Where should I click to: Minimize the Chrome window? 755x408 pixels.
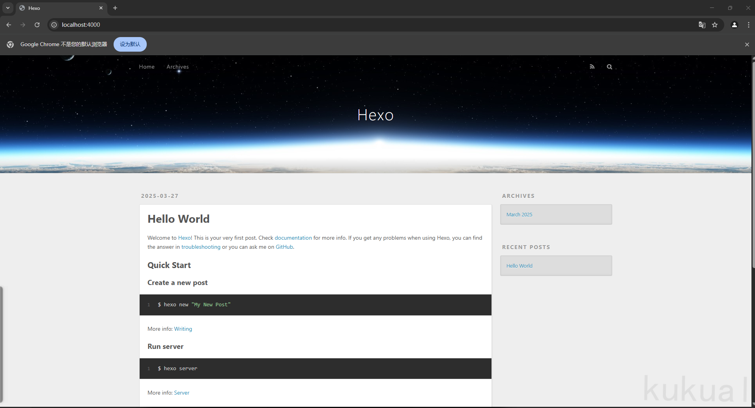tap(712, 8)
